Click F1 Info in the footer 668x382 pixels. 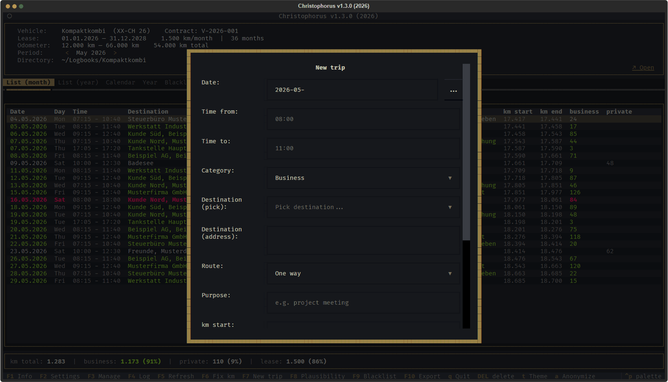pos(19,376)
